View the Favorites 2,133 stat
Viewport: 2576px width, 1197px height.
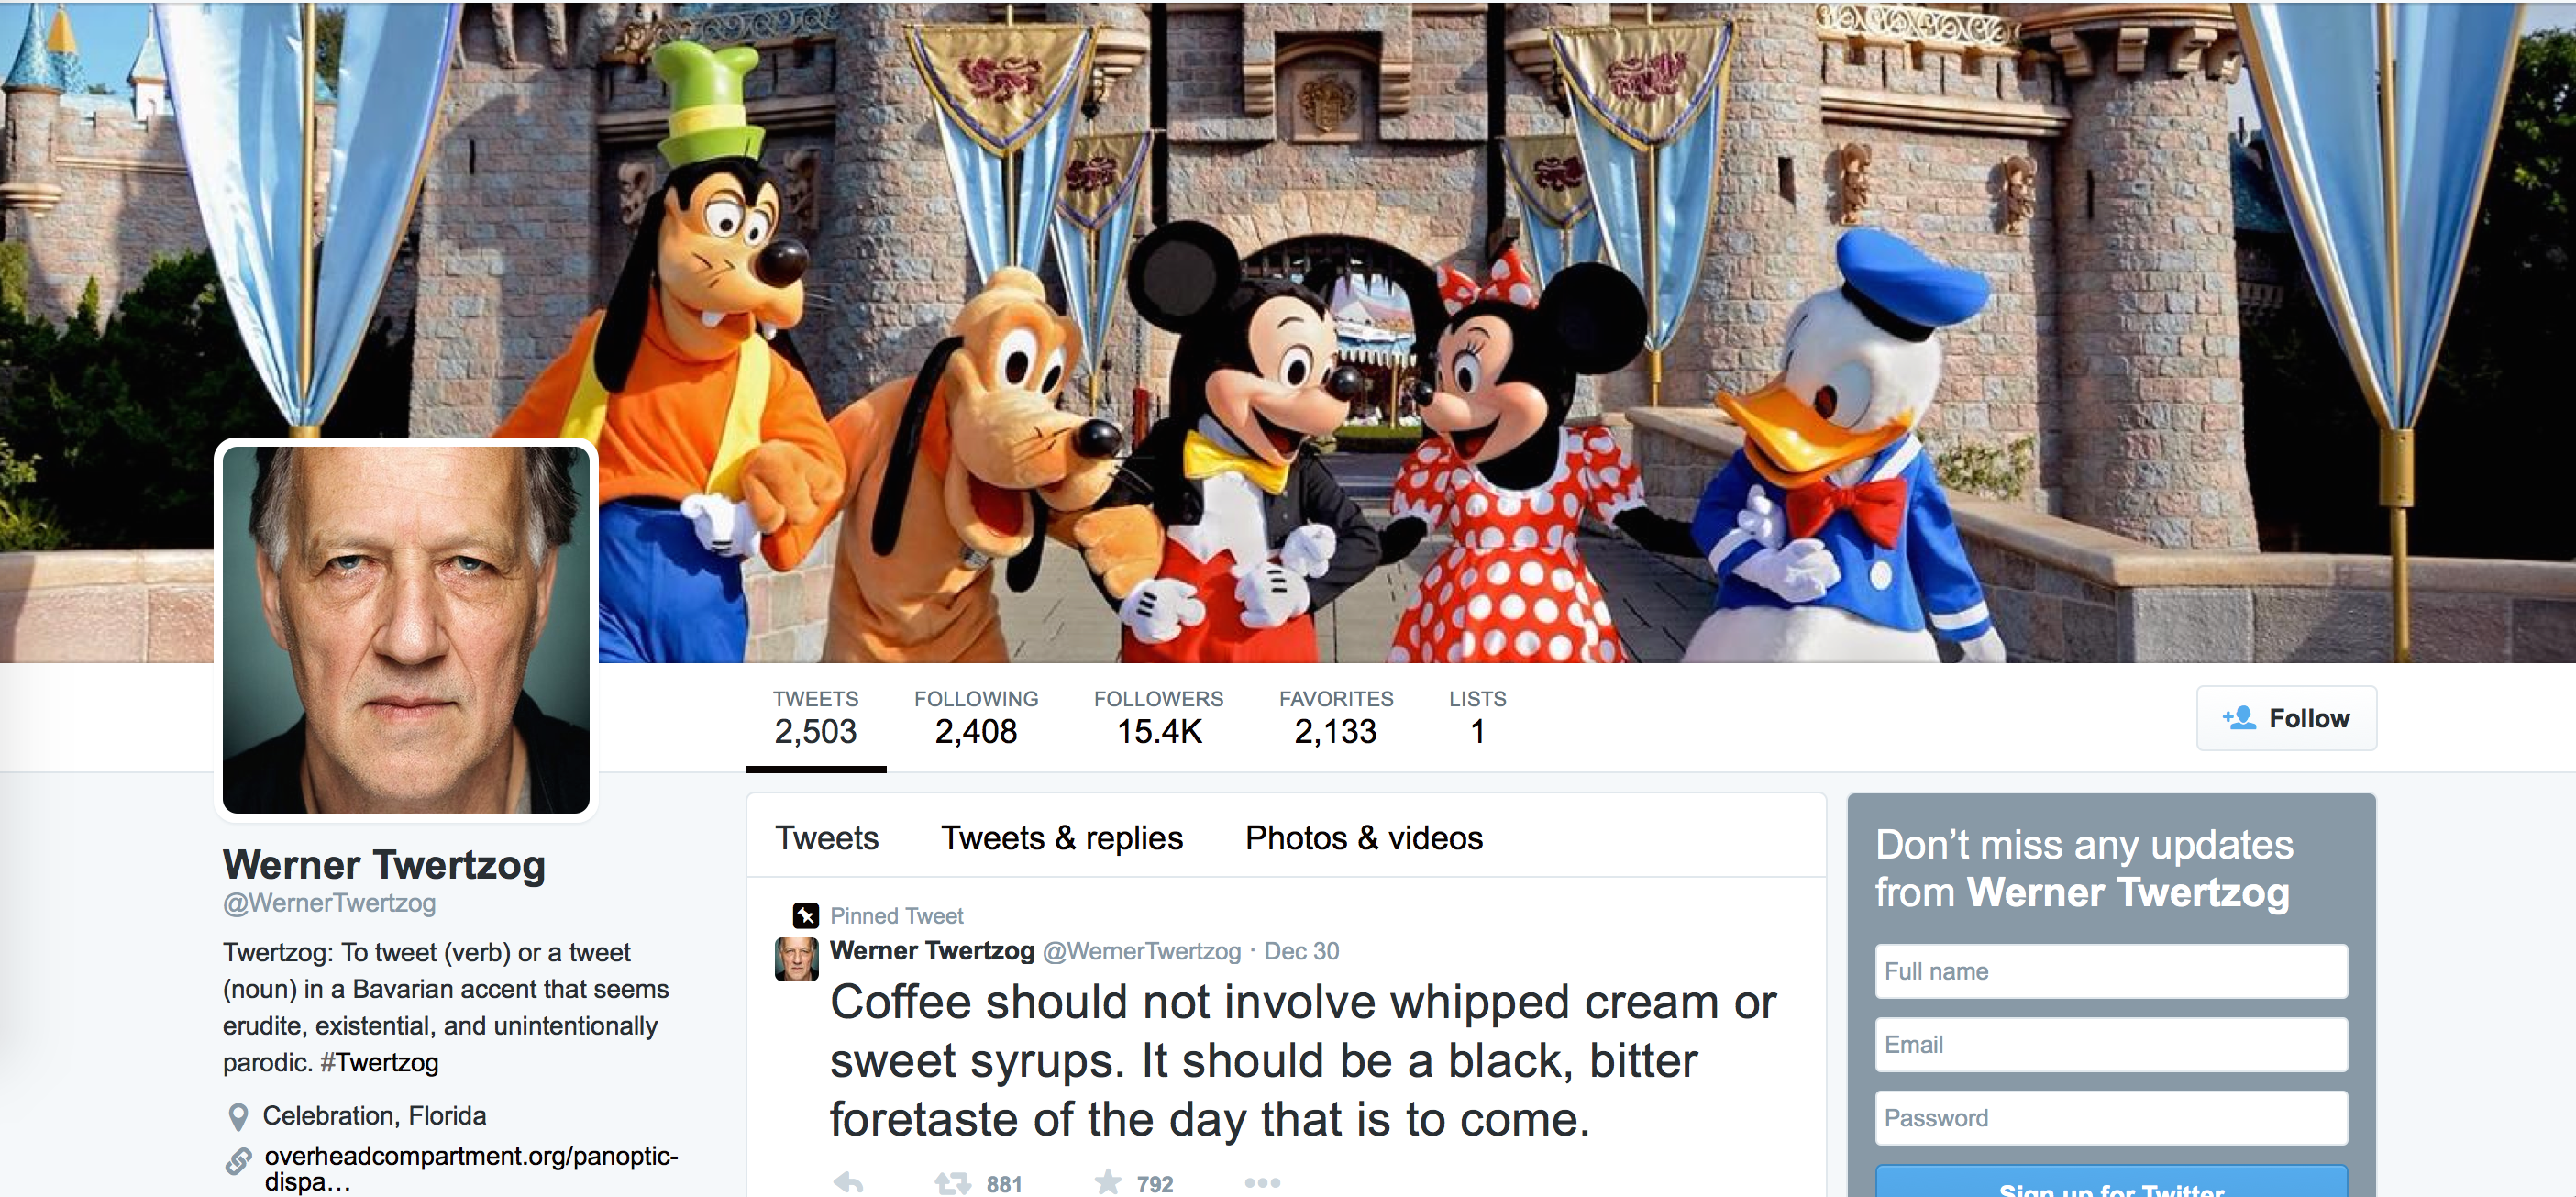[x=1336, y=718]
